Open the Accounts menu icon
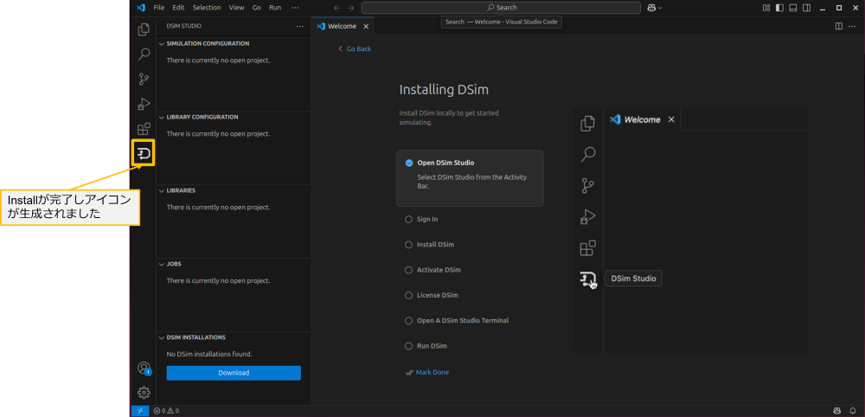Viewport: 865px width, 417px height. 144,368
